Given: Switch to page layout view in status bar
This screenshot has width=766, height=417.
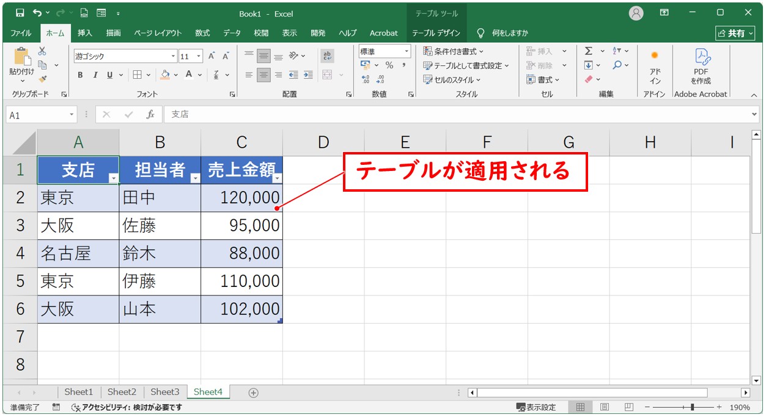Looking at the screenshot, I should 604,407.
